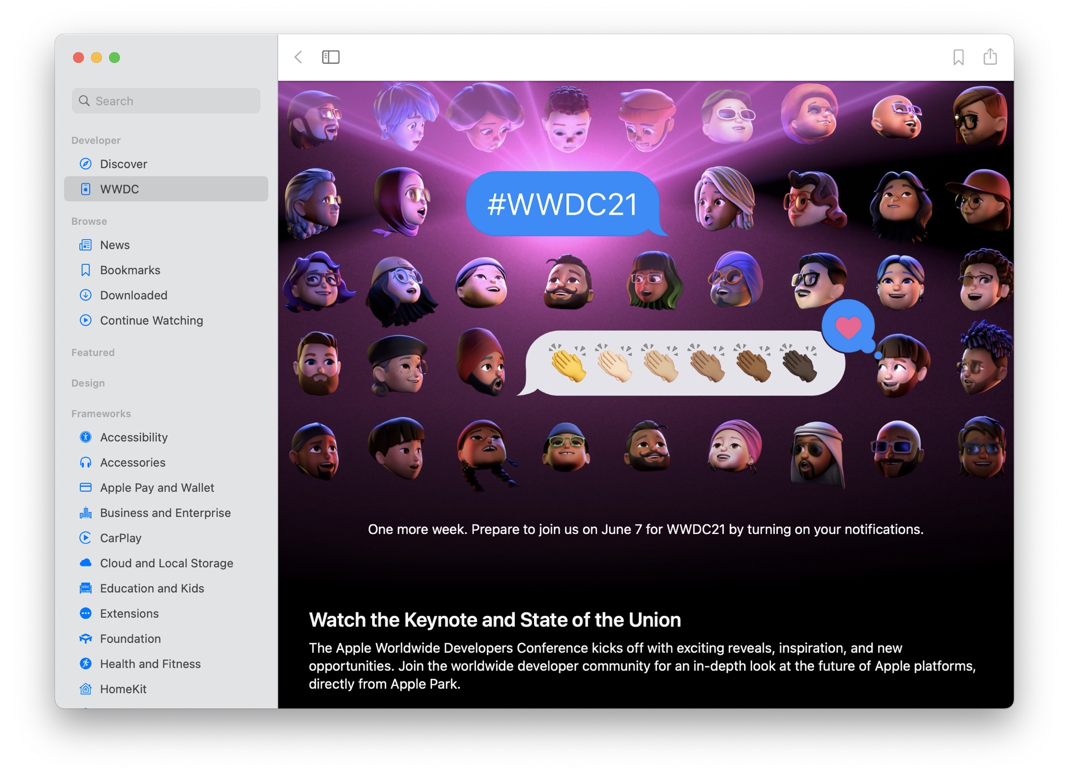Bookmark this page with the toolbar bookmark icon
1069x775 pixels.
coord(958,57)
